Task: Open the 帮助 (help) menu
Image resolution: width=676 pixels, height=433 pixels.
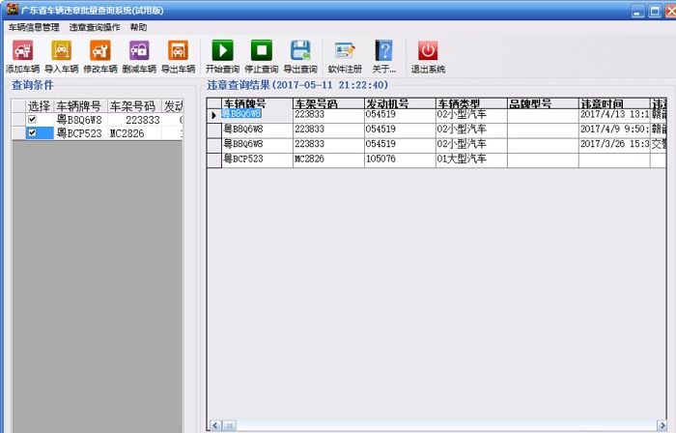Action: click(139, 27)
